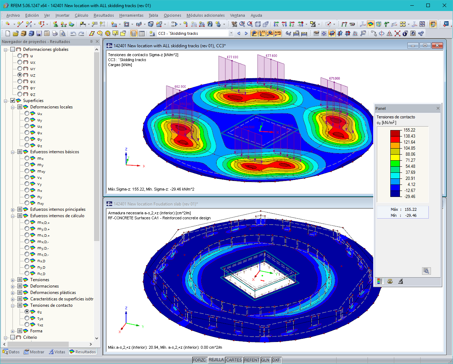The height and width of the screenshot is (364, 453).
Task: Uncheck the Superficies checkbox in navigator
Action: coord(12,101)
